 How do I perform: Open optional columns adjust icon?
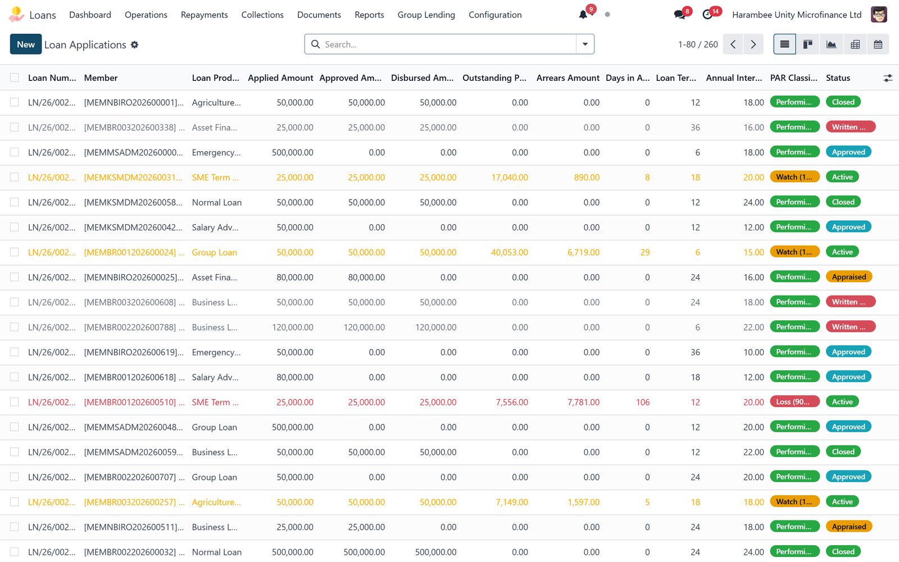(888, 78)
